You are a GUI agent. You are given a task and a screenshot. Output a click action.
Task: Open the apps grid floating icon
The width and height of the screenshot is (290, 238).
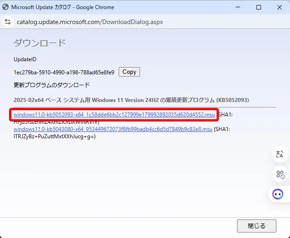[x=280, y=174]
